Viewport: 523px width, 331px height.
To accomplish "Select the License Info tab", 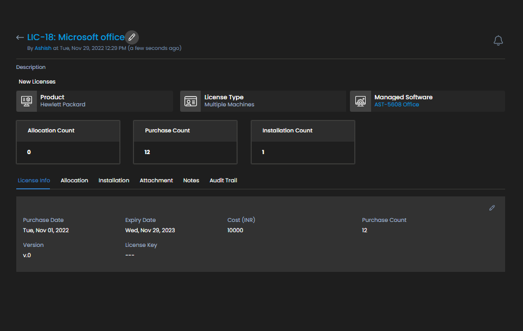I will click(x=34, y=180).
